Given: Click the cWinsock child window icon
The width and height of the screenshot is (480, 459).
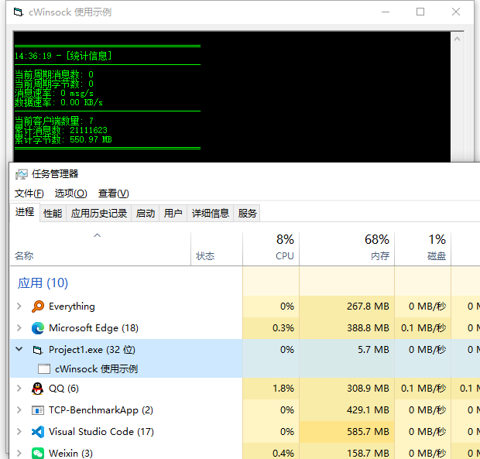Looking at the screenshot, I should 44,369.
